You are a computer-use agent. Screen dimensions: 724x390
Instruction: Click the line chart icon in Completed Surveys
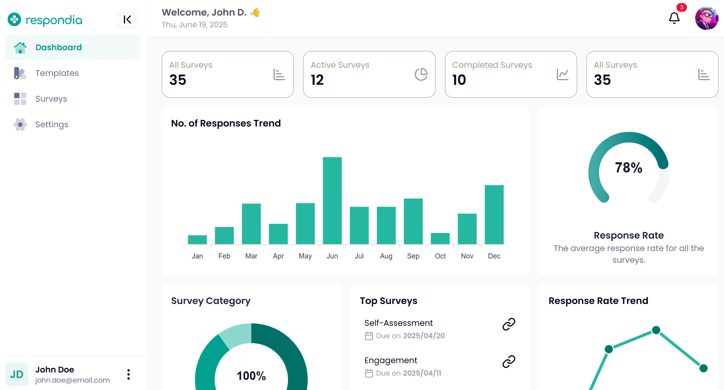pos(562,74)
